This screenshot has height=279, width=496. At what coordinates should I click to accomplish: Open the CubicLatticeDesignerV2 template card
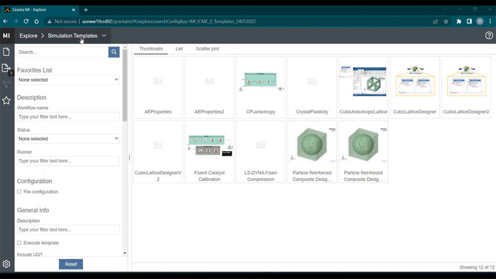(158, 152)
